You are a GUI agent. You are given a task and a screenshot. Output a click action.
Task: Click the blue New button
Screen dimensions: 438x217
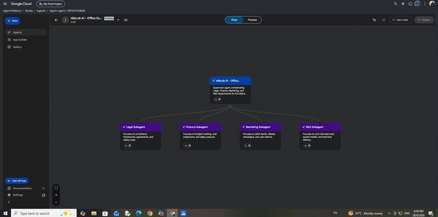(12, 21)
